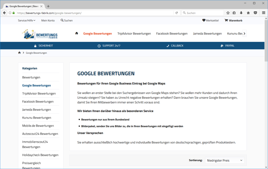The height and width of the screenshot is (169, 268).
Task: Click the scrollbar down arrow
Action: click(x=266, y=167)
